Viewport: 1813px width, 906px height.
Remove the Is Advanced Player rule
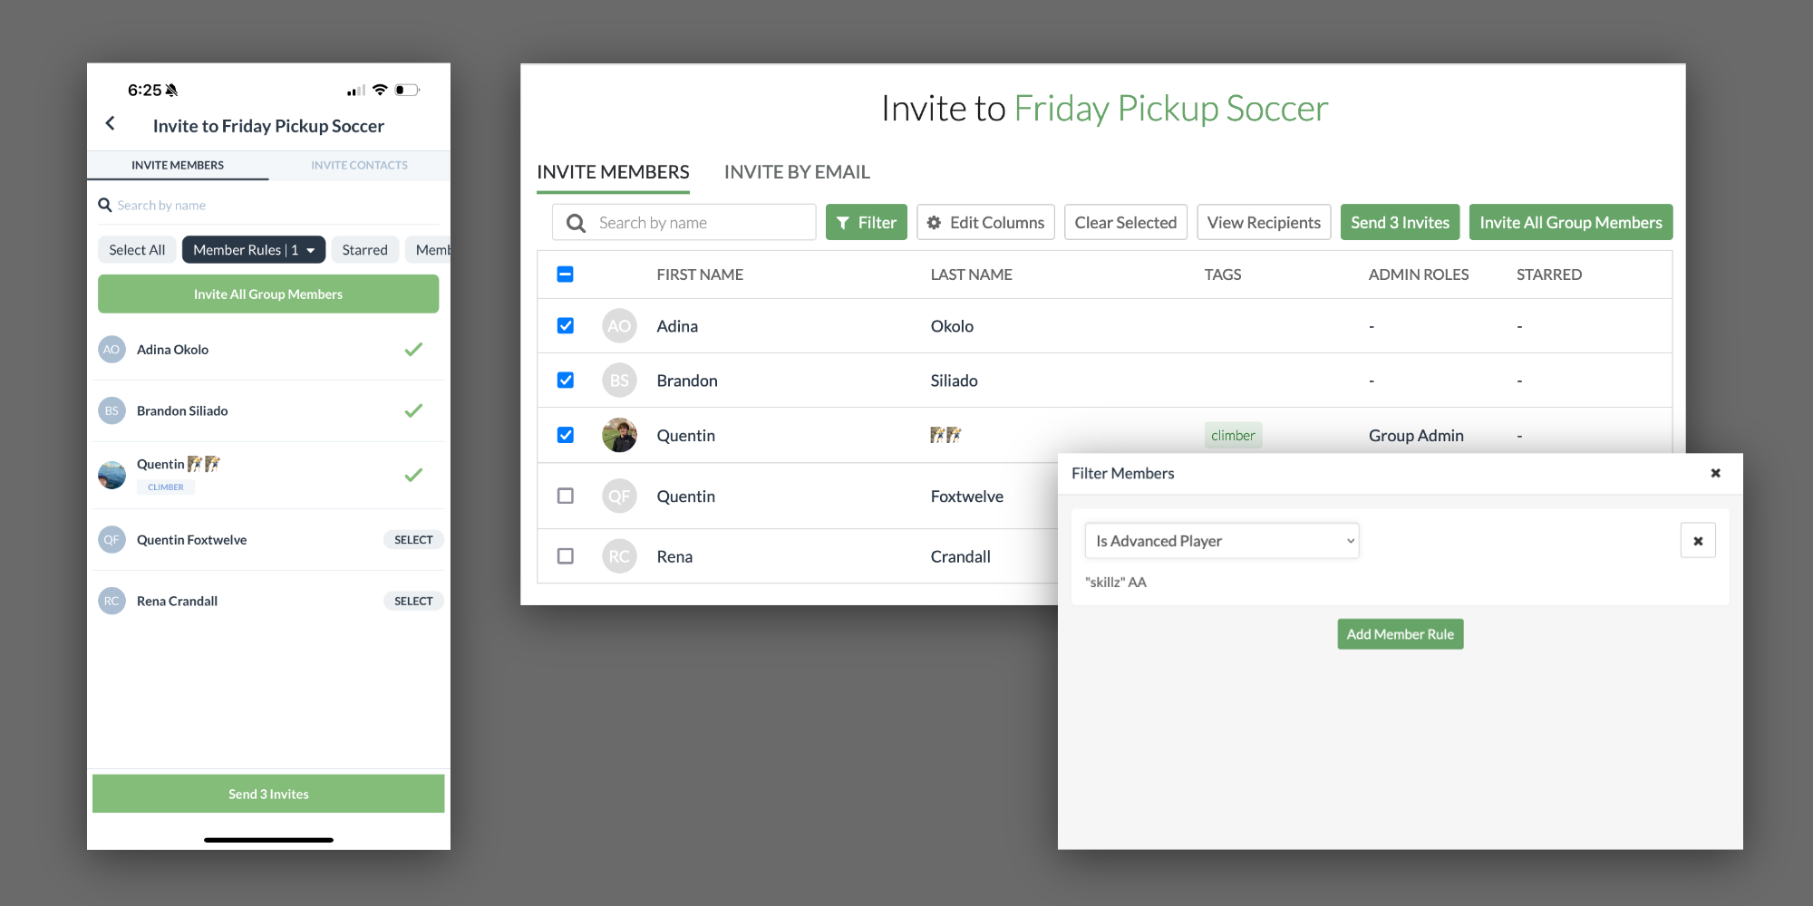click(1697, 541)
